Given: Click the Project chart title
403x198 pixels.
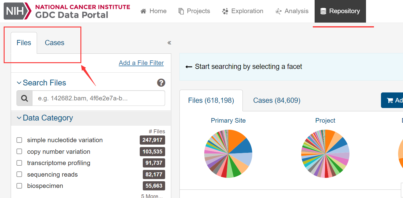Looking at the screenshot, I should (x=325, y=121).
